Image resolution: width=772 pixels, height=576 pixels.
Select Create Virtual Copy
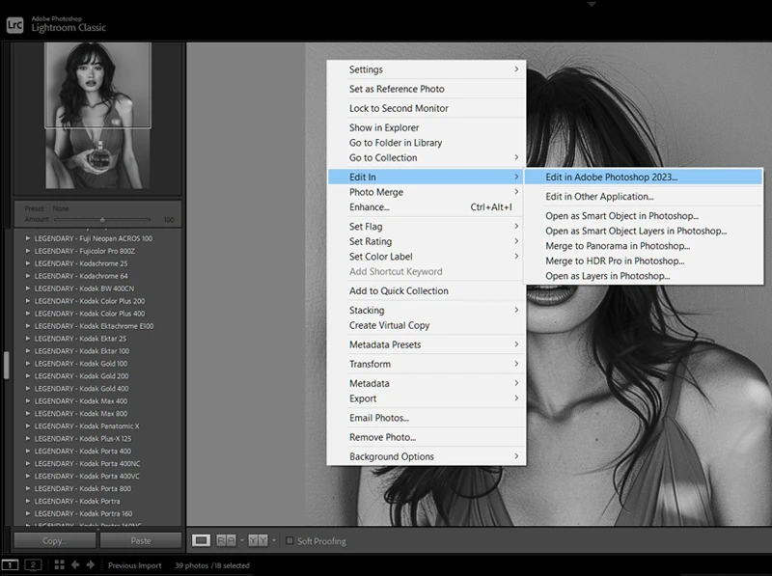(x=427, y=325)
